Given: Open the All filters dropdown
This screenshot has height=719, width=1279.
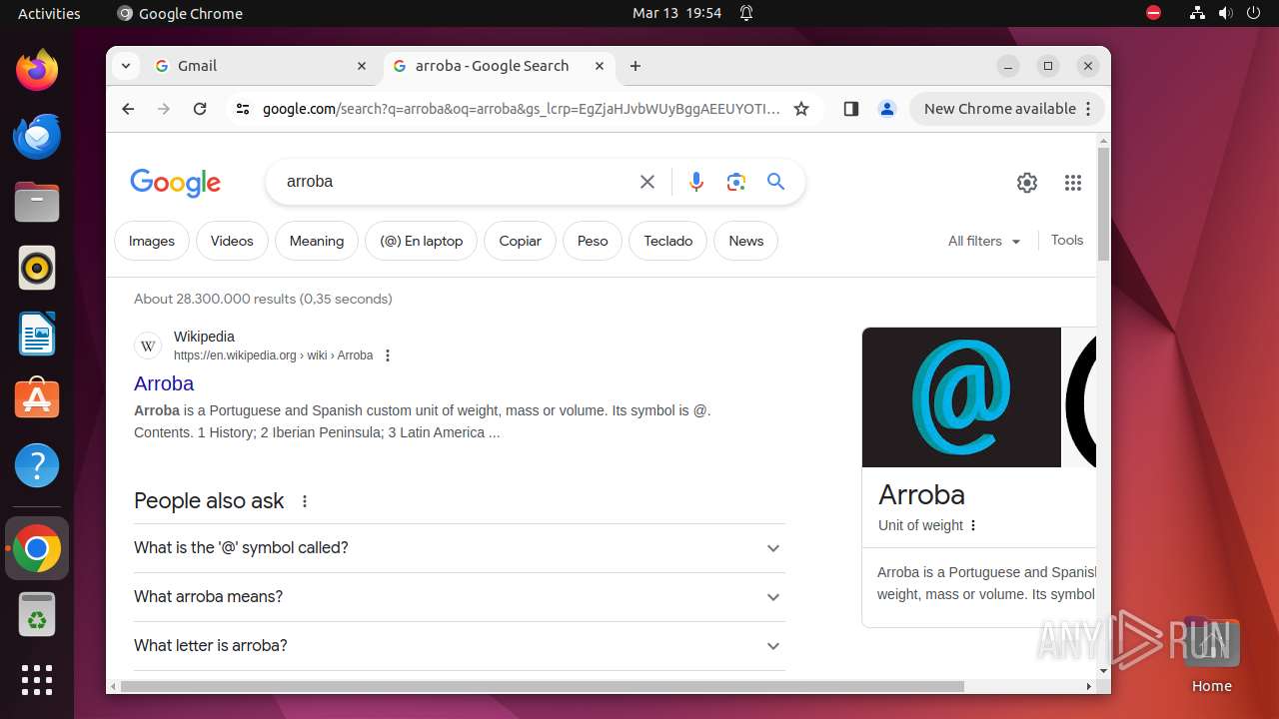Looking at the screenshot, I should 984,241.
